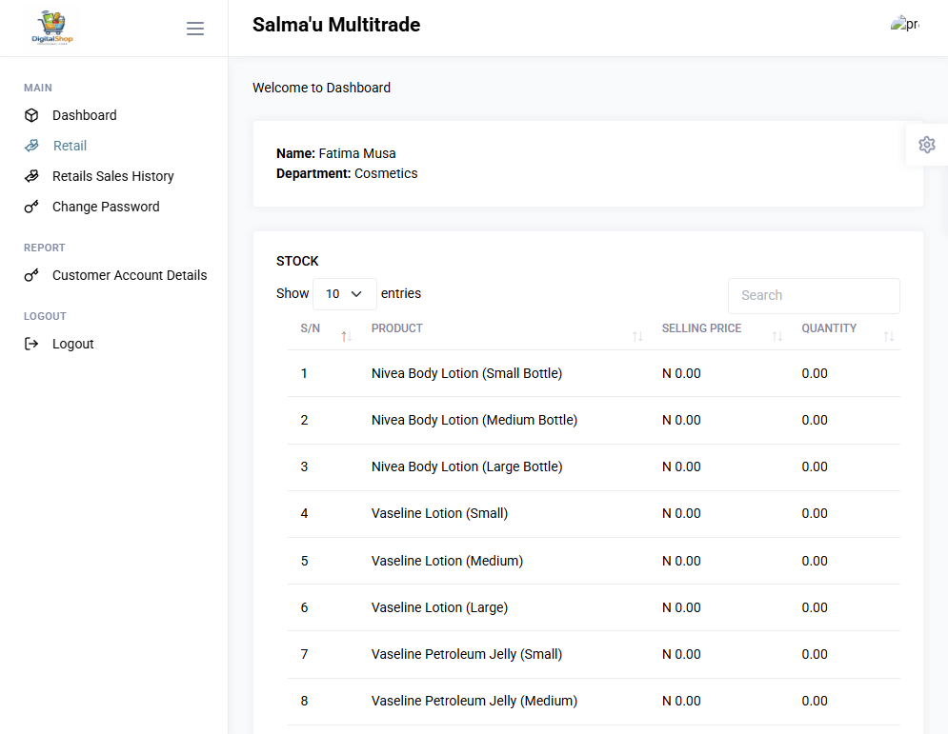Open the entries count dropdown

345,294
